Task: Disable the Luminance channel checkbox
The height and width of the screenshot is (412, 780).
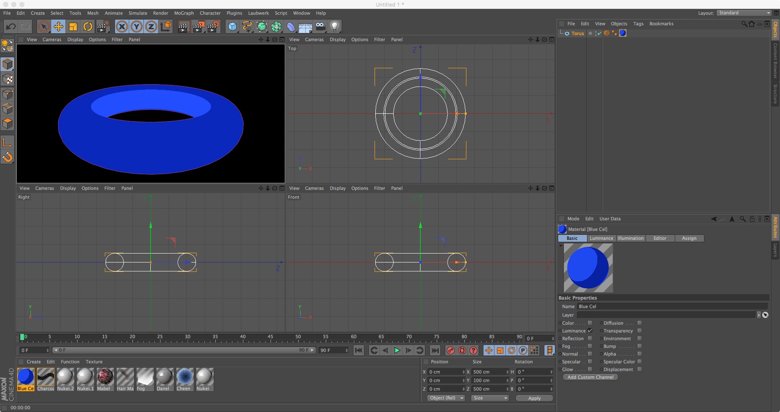Action: (590, 331)
